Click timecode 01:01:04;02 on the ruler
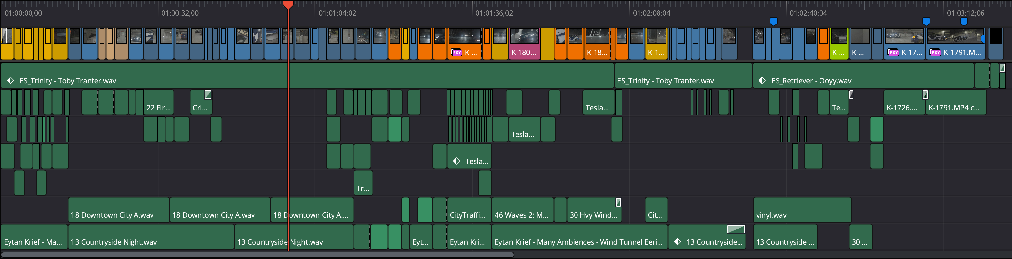The image size is (1012, 259). [x=337, y=13]
